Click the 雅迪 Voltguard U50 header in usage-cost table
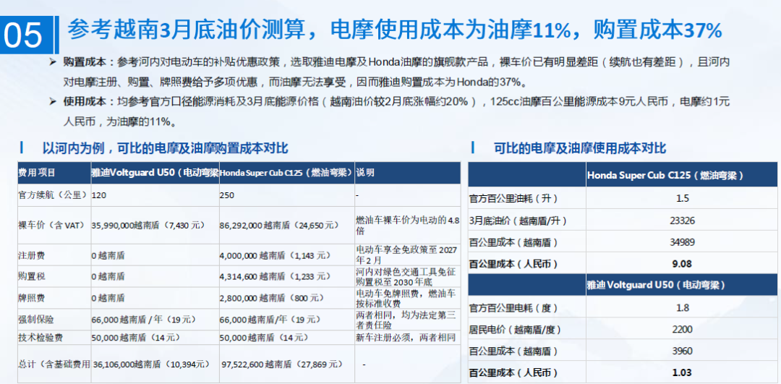 tap(681, 286)
